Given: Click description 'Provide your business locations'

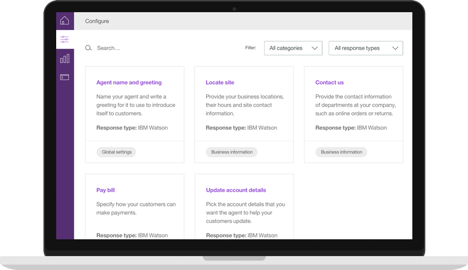Looking at the screenshot, I should coord(245,105).
